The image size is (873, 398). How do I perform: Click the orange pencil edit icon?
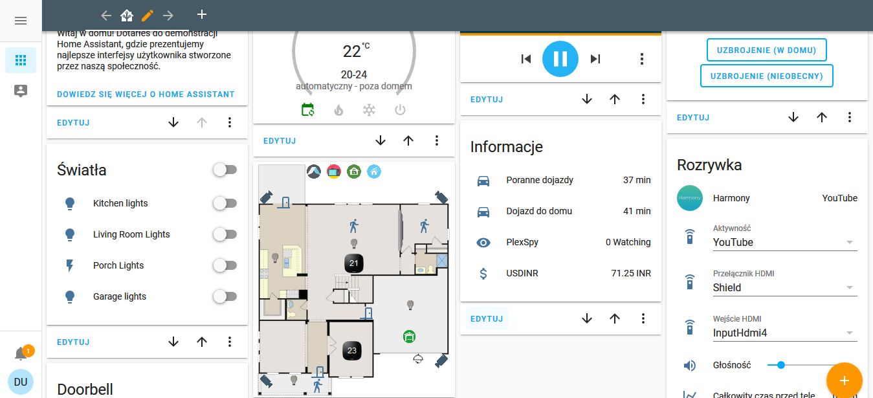pos(148,15)
